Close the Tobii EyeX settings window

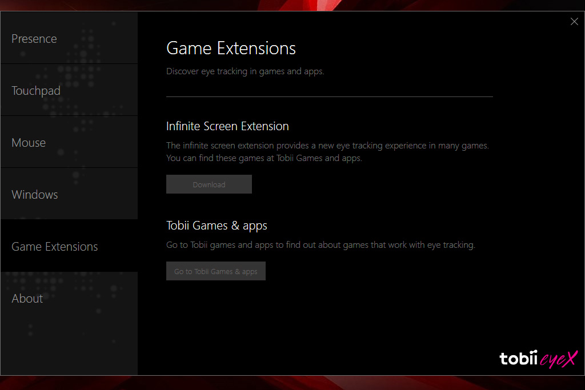point(574,22)
